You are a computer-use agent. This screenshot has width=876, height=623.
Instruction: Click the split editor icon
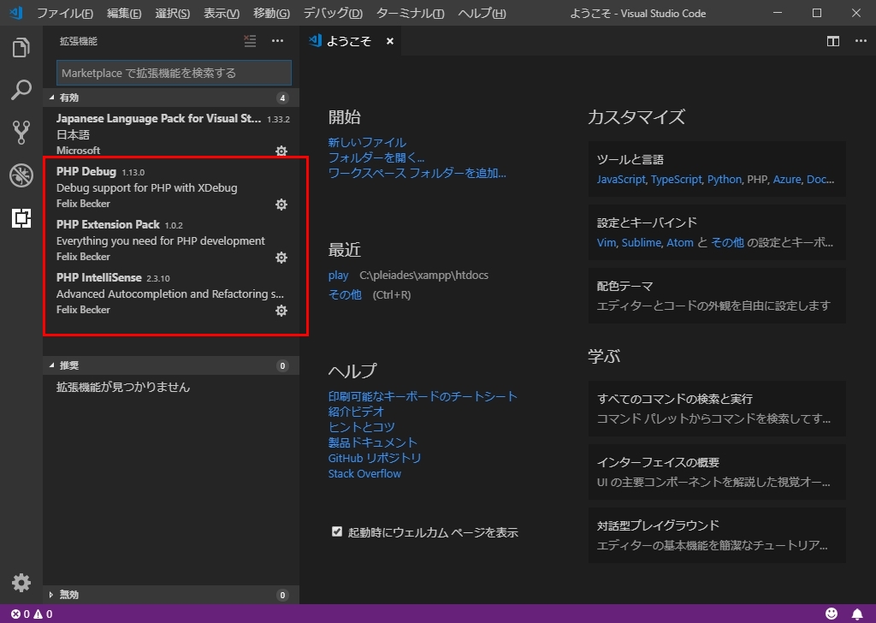(x=833, y=41)
